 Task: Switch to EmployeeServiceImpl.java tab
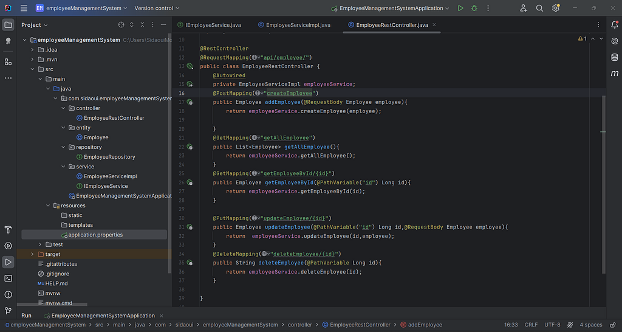click(x=295, y=24)
